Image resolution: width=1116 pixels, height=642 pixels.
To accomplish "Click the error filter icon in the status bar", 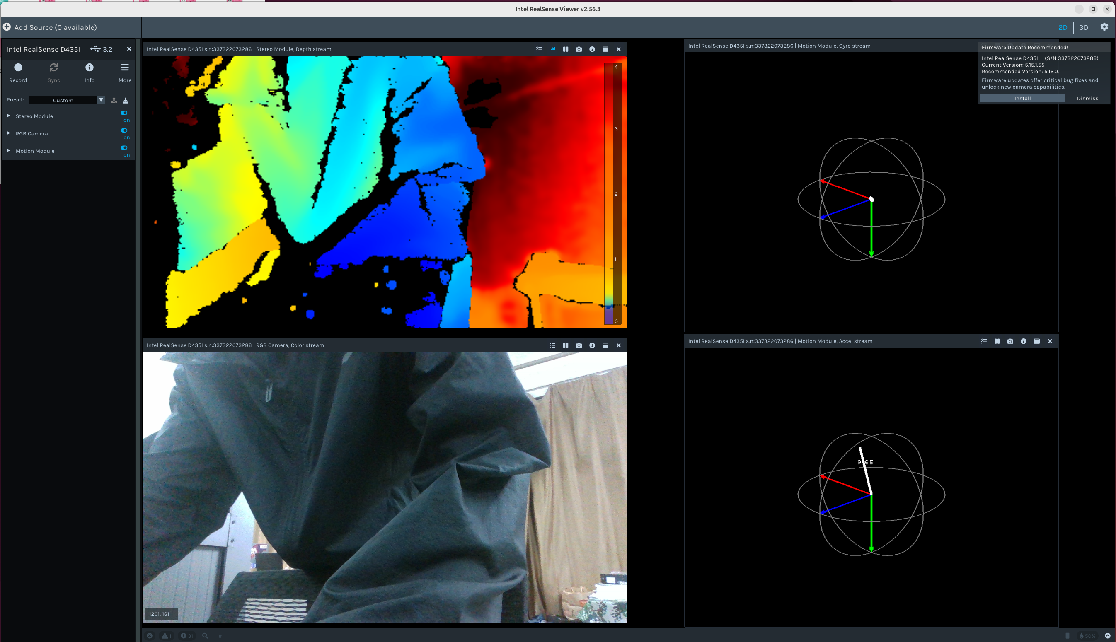I will click(x=150, y=635).
